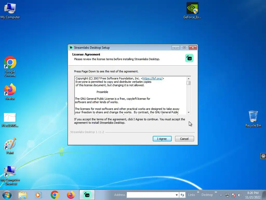Click the taskbar Address input field
This screenshot has height=200, width=266.
[151, 195]
